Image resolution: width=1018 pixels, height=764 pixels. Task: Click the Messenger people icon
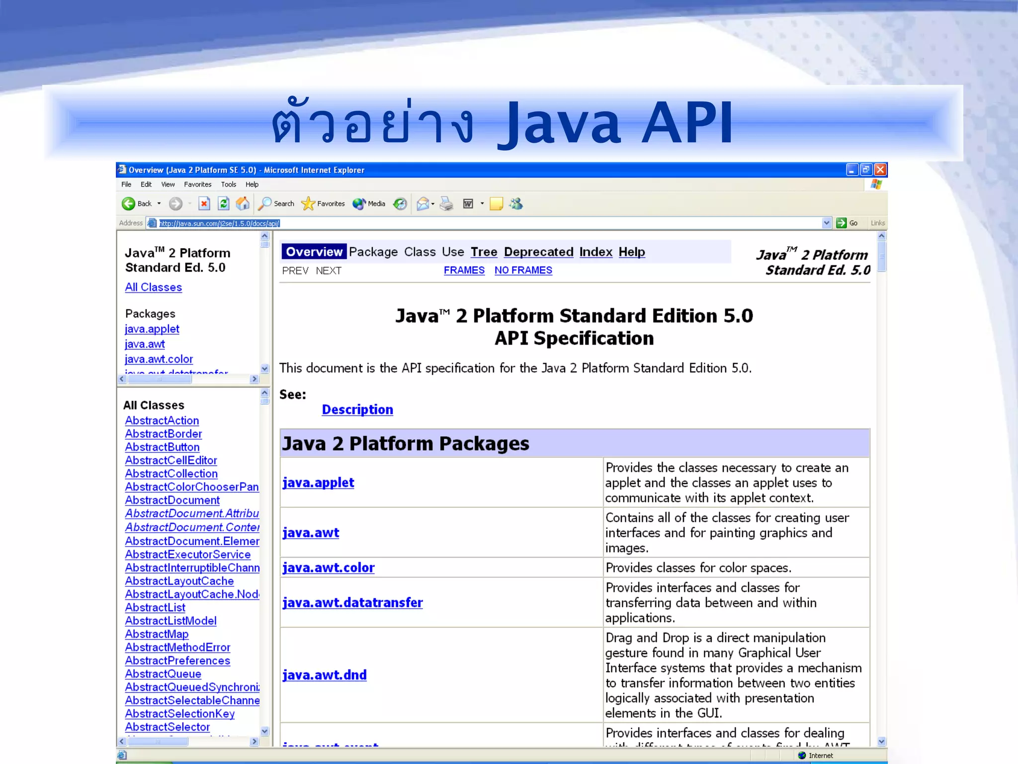point(516,203)
